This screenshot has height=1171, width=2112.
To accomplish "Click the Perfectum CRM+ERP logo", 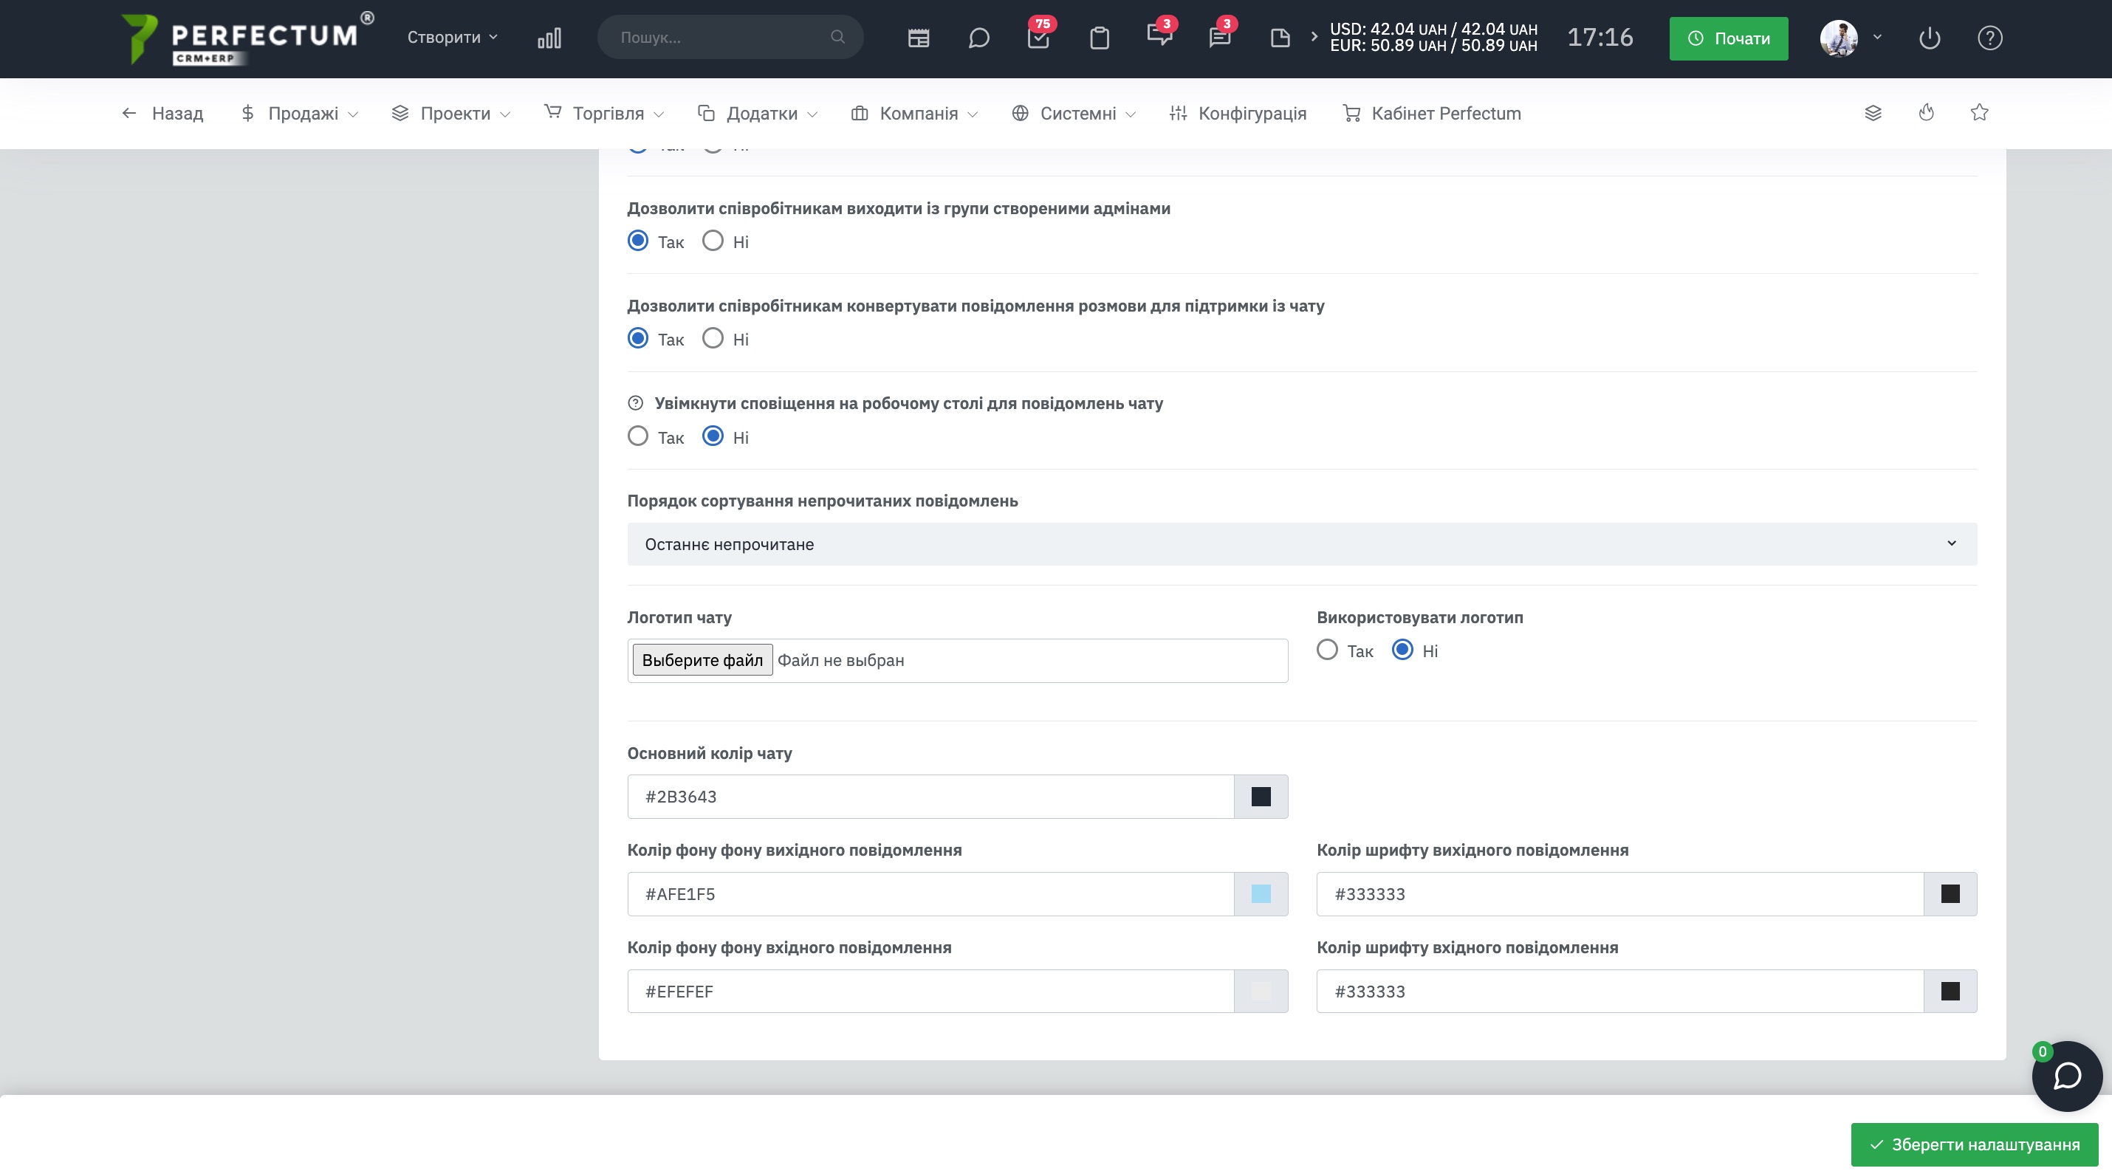I will pyautogui.click(x=246, y=38).
